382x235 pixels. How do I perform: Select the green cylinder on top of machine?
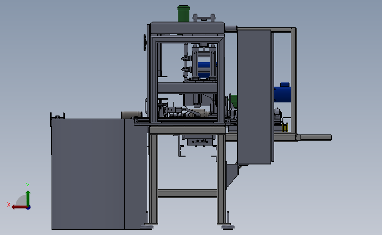[183, 14]
